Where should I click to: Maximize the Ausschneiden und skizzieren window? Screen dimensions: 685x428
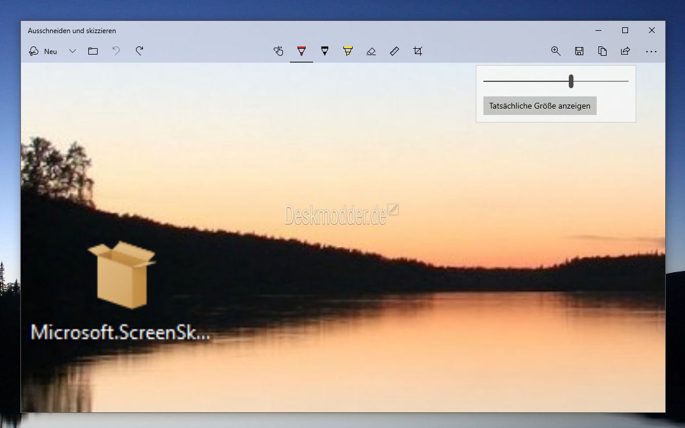click(625, 30)
